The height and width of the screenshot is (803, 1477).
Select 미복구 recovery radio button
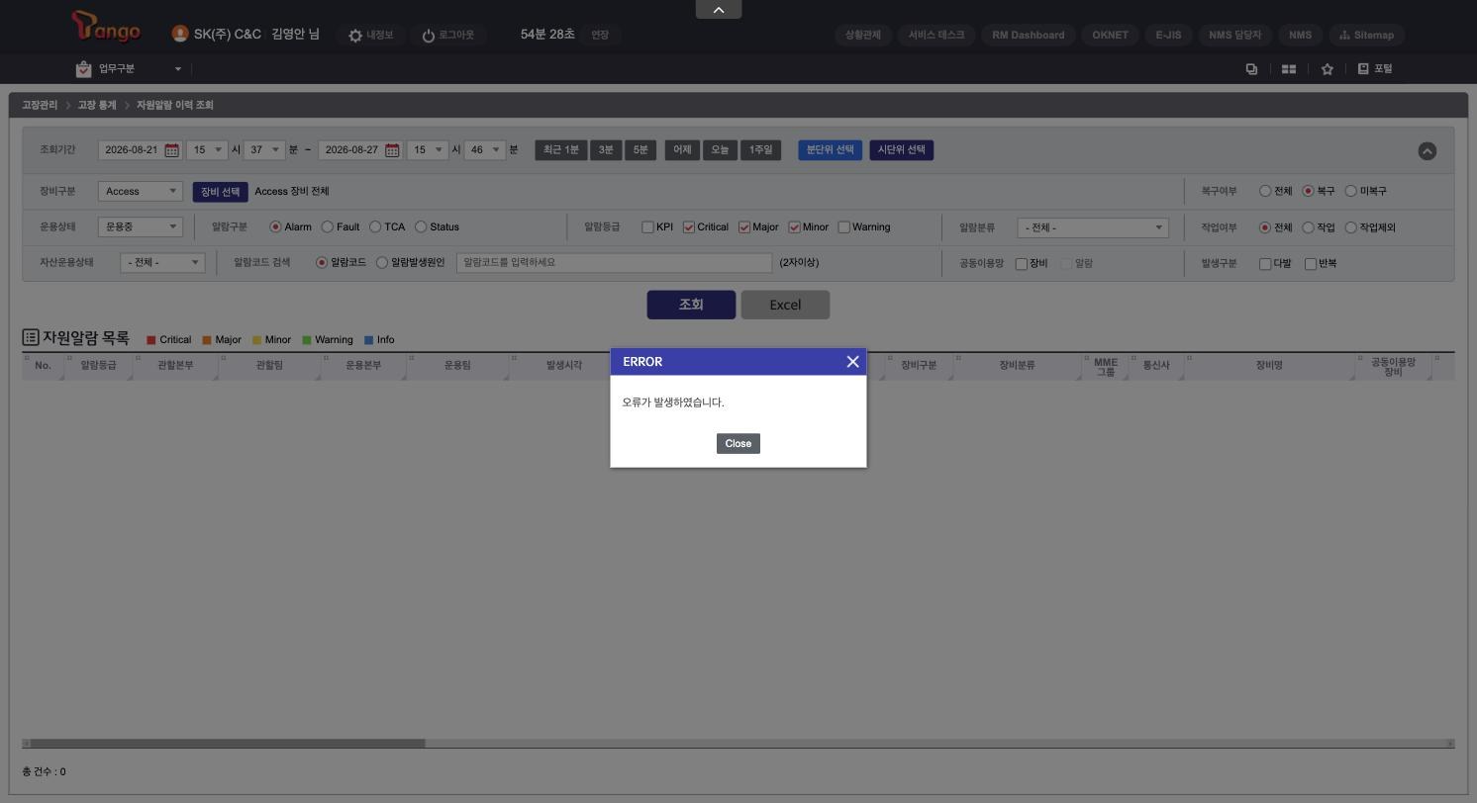point(1350,191)
